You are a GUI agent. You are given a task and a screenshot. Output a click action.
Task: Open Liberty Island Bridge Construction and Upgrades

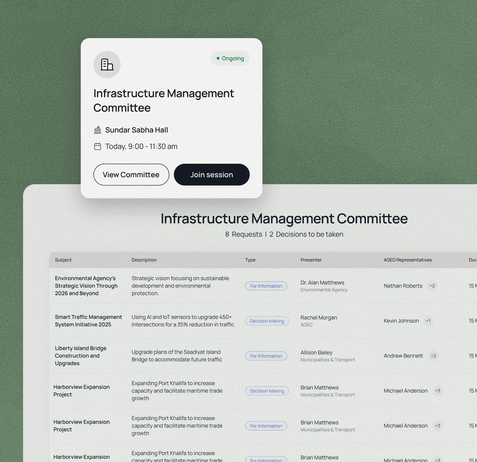pos(81,356)
